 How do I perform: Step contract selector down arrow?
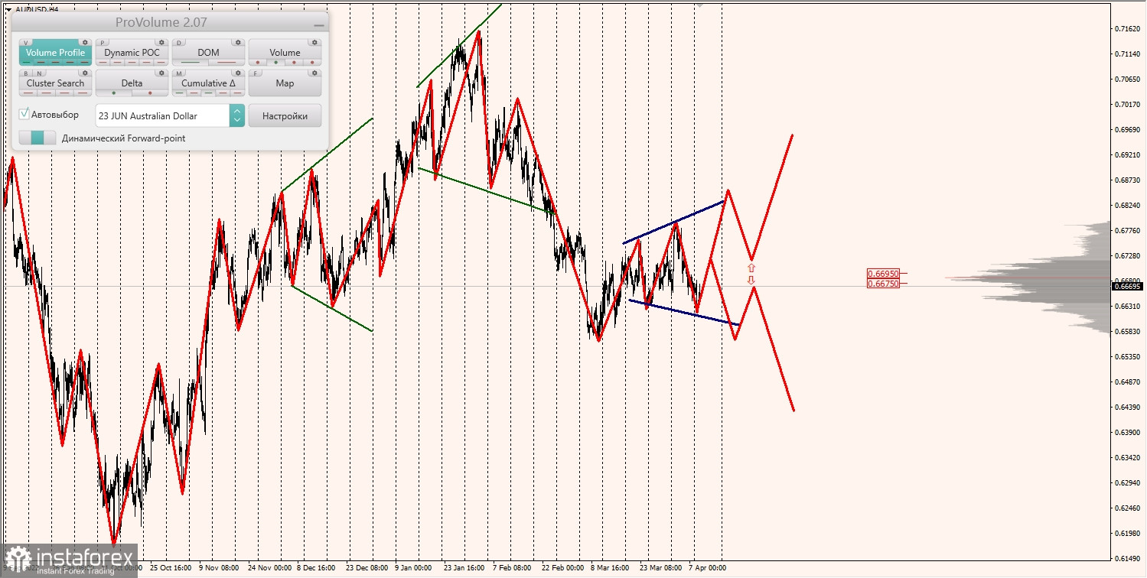tap(237, 121)
